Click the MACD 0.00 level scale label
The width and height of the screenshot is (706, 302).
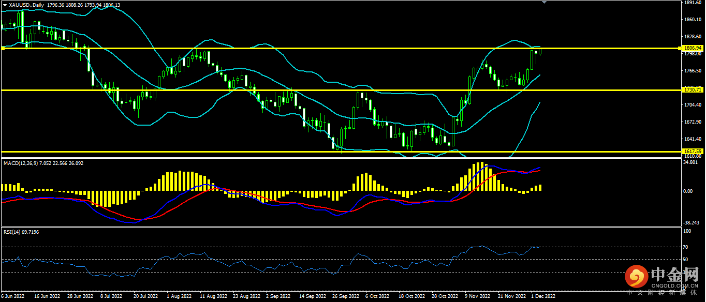[x=688, y=191]
